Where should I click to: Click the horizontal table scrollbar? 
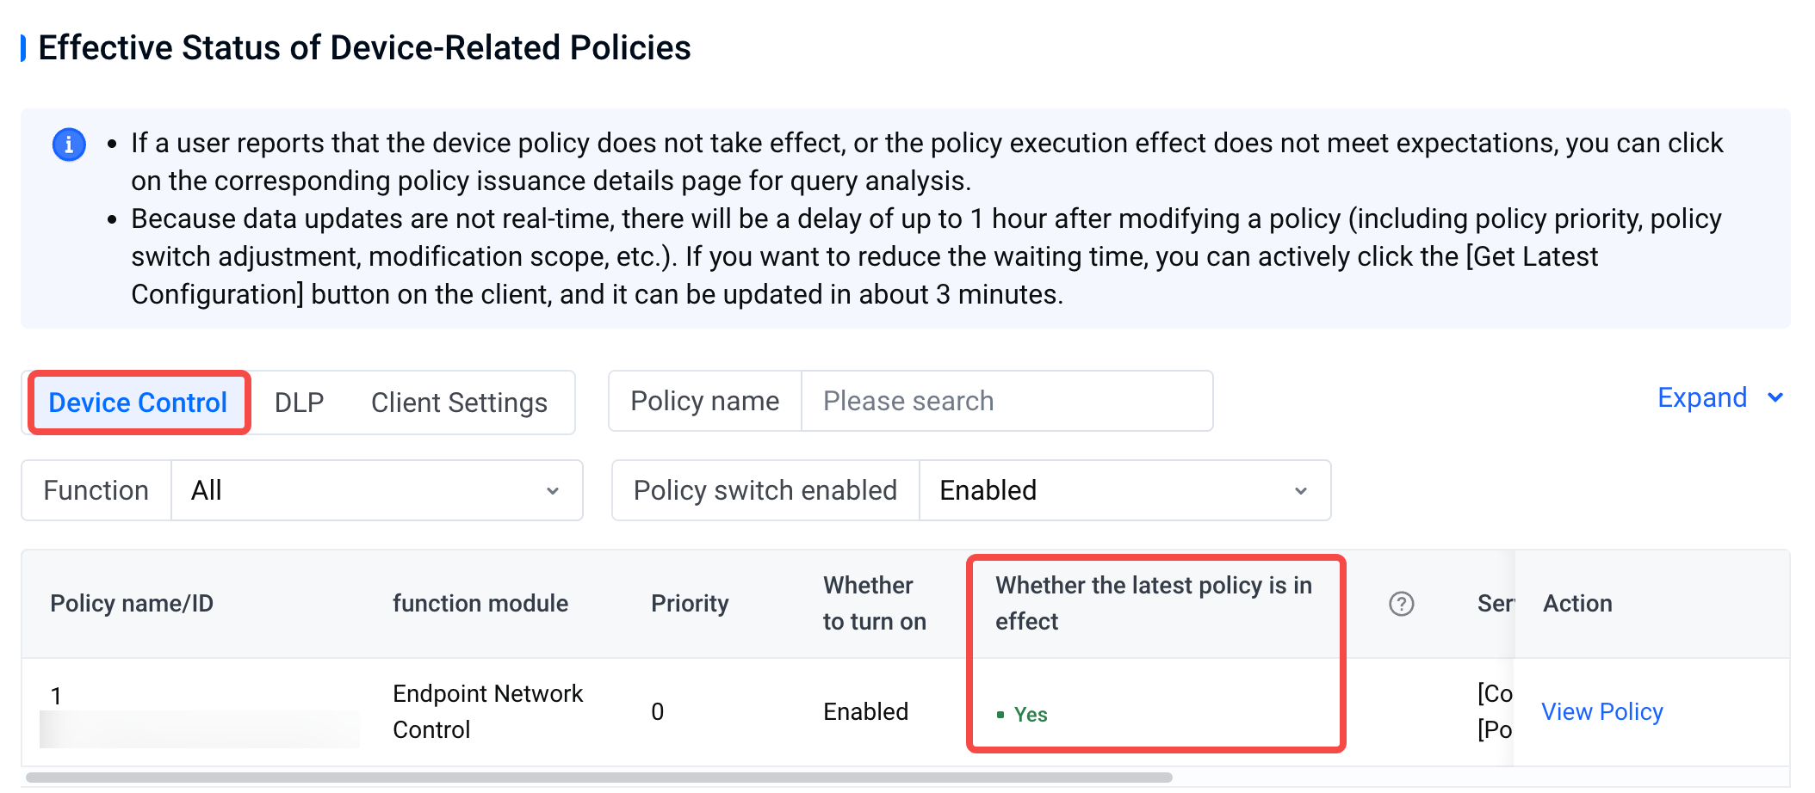pyautogui.click(x=599, y=778)
